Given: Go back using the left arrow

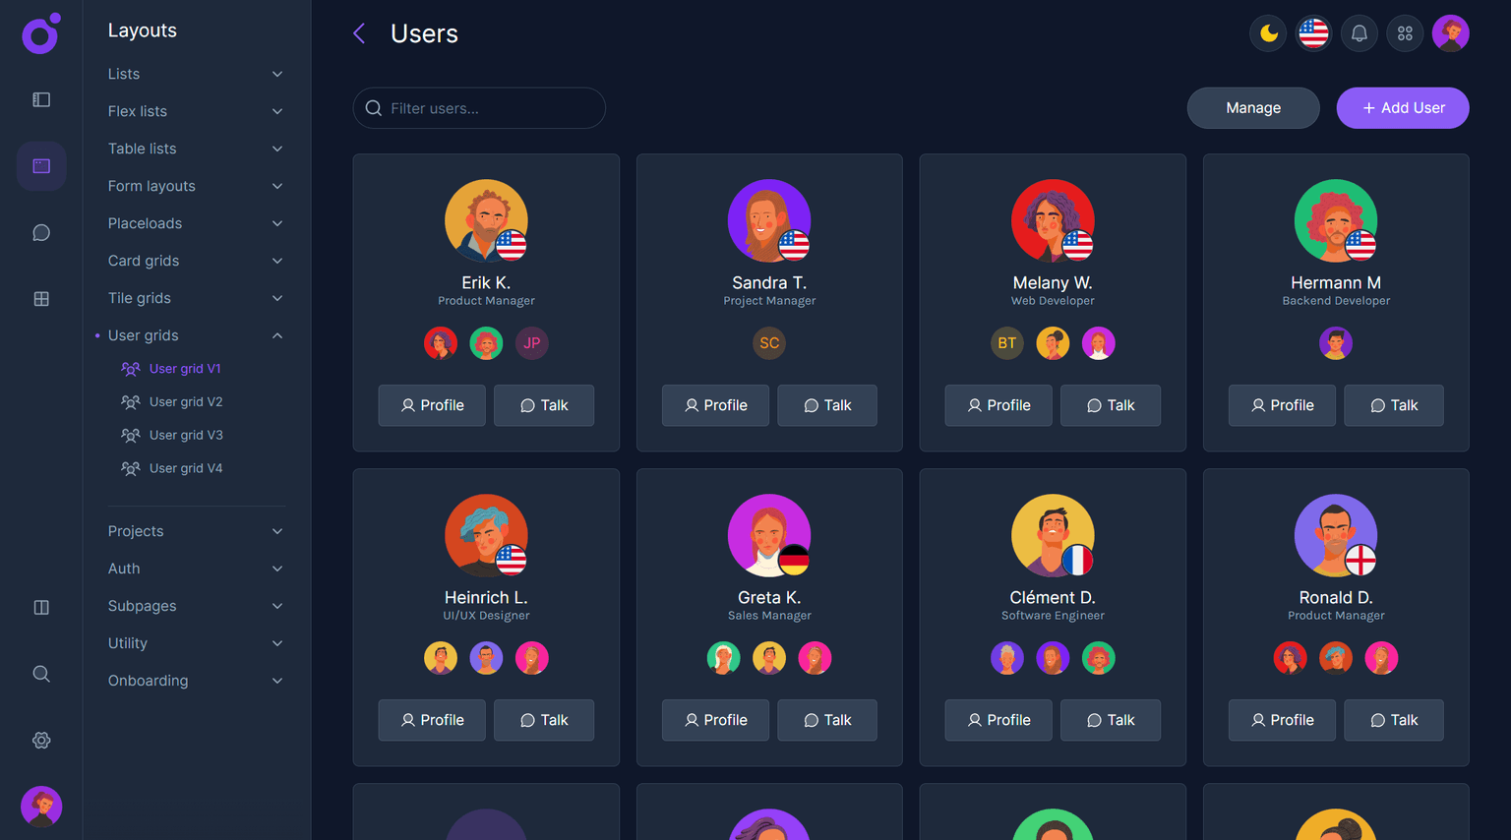Looking at the screenshot, I should [x=359, y=33].
